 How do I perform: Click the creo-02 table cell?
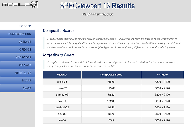pyautogui.click(x=62, y=88)
